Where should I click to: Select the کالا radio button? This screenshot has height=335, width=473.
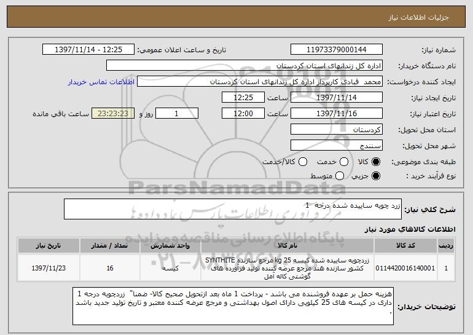[x=376, y=162]
